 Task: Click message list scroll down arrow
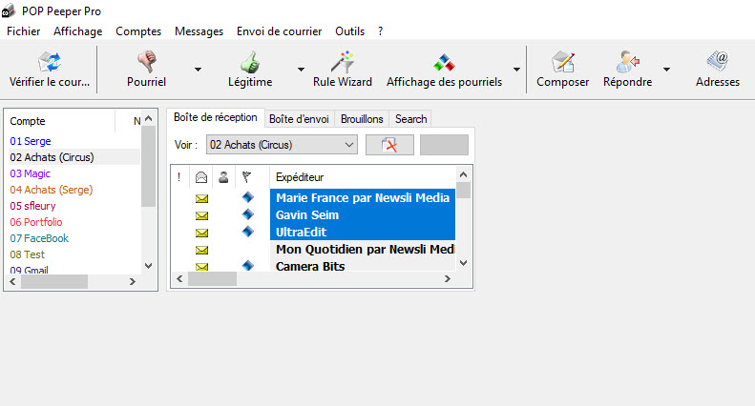coord(463,263)
